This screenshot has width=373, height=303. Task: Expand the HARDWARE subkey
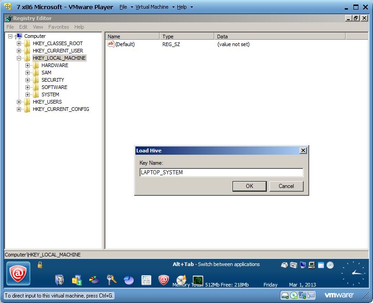[28, 65]
